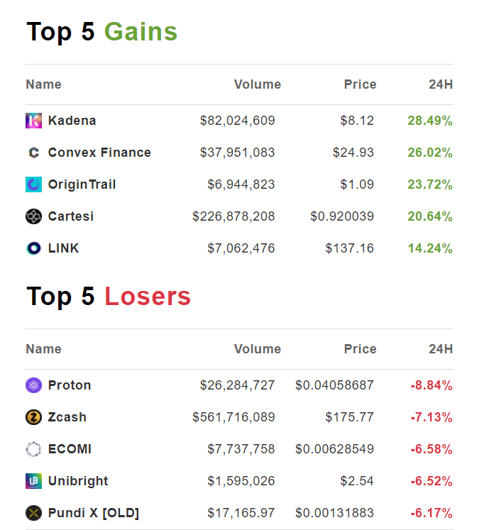Viewport: 479px width, 530px height.
Task: Click Kadena's 28.49% gain value
Action: click(x=429, y=121)
